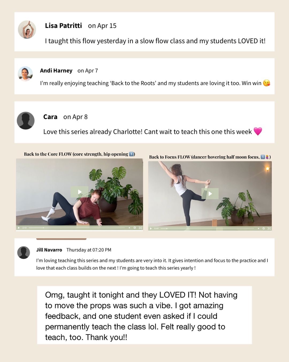Enter fullscreen on Back to Focus video

(269, 228)
